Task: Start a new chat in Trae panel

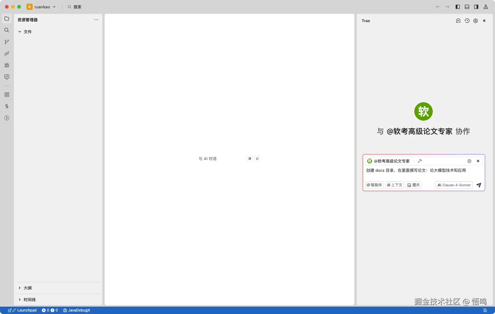Action: (x=458, y=21)
